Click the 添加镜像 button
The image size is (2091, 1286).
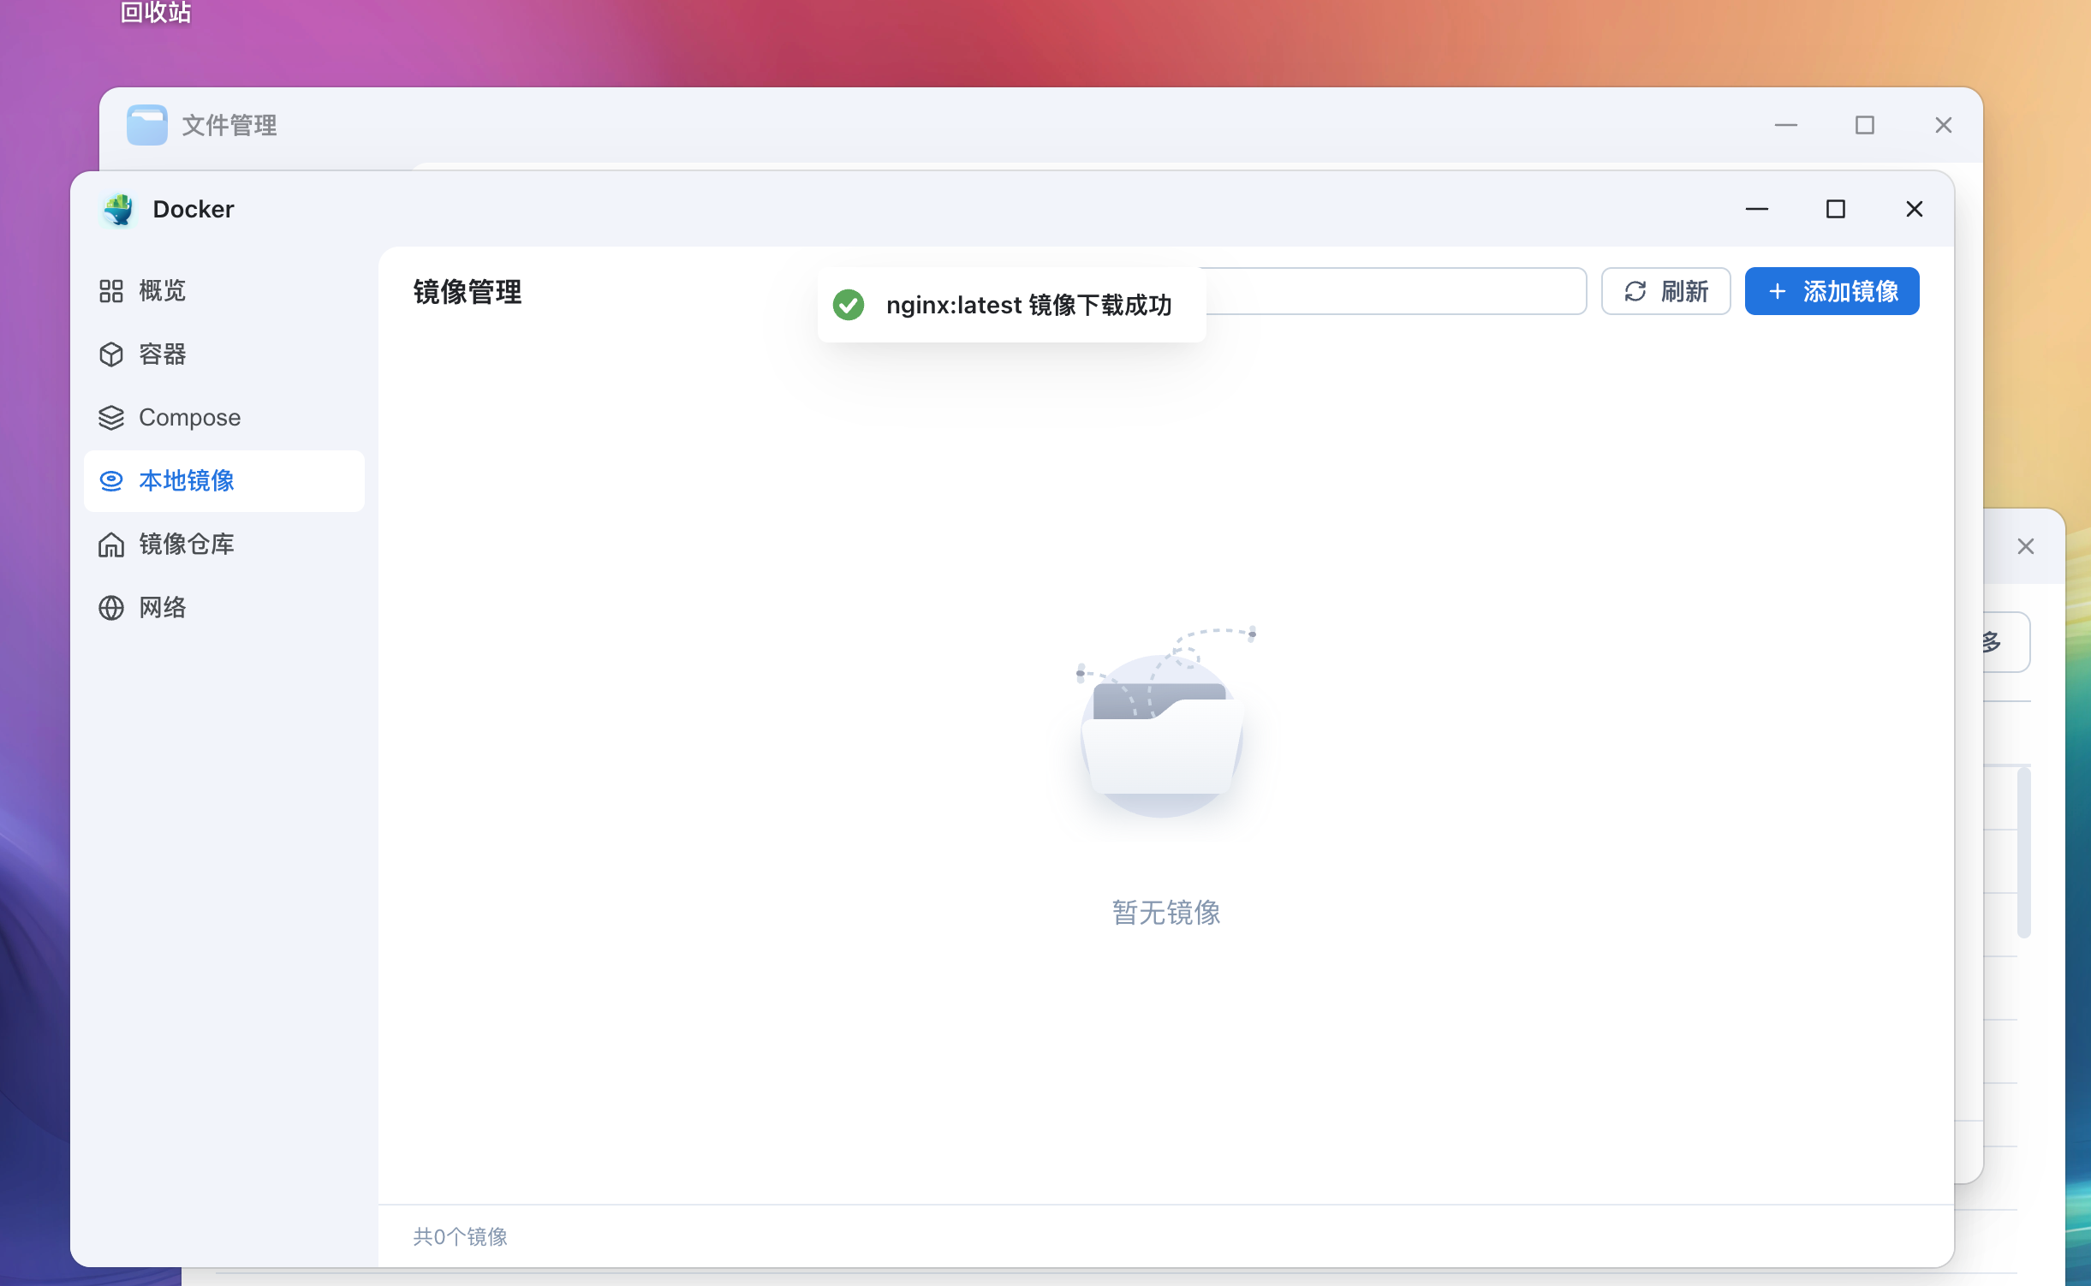(x=1832, y=292)
